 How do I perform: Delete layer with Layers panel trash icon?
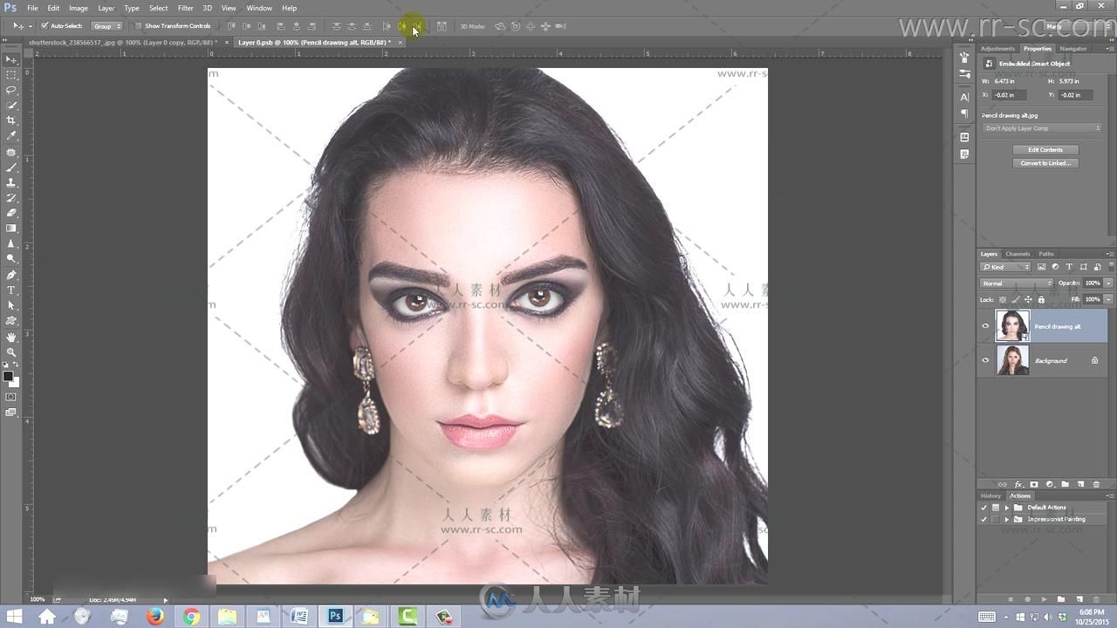[1096, 484]
